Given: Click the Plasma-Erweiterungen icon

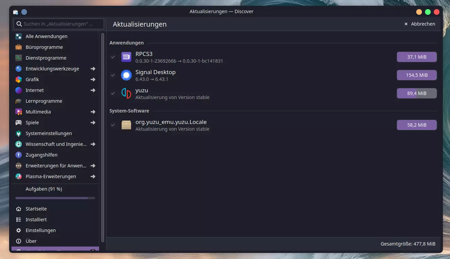Looking at the screenshot, I should pos(19,176).
